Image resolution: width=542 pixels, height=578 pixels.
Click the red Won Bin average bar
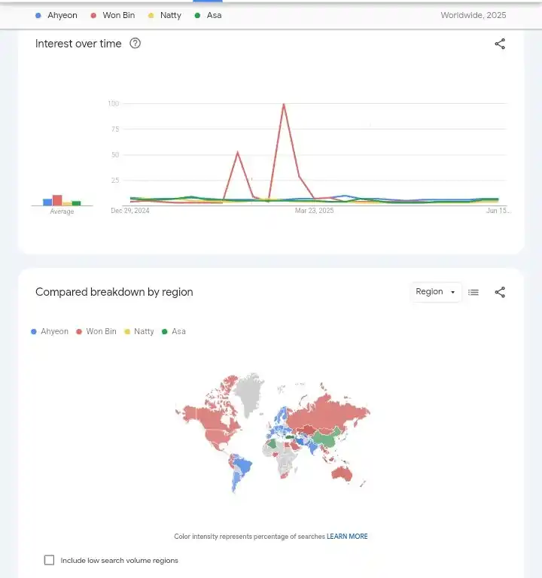[57, 200]
